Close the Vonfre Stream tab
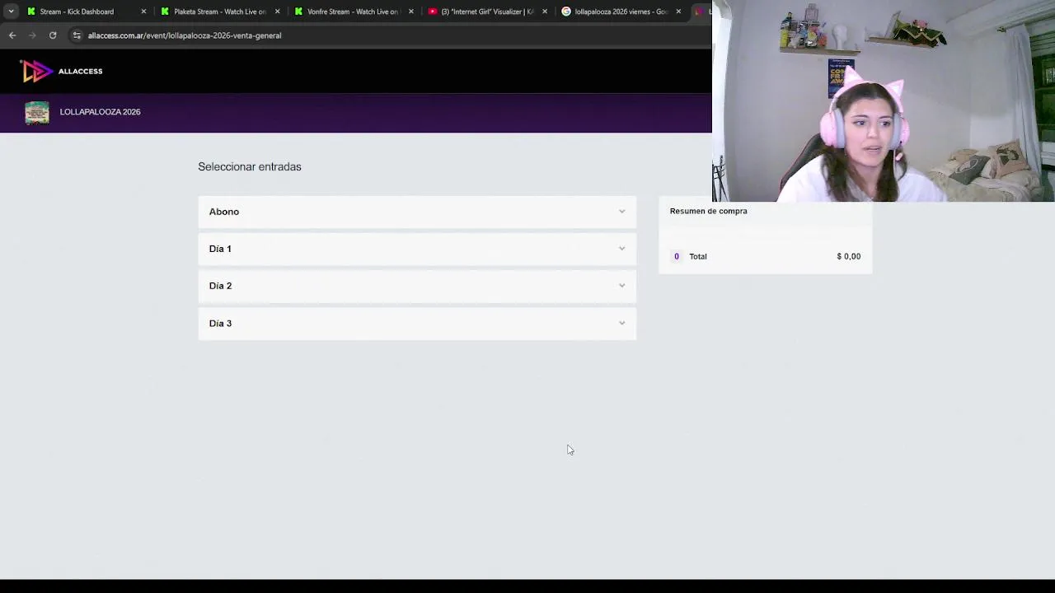Viewport: 1055px width, 593px height. coord(411,12)
